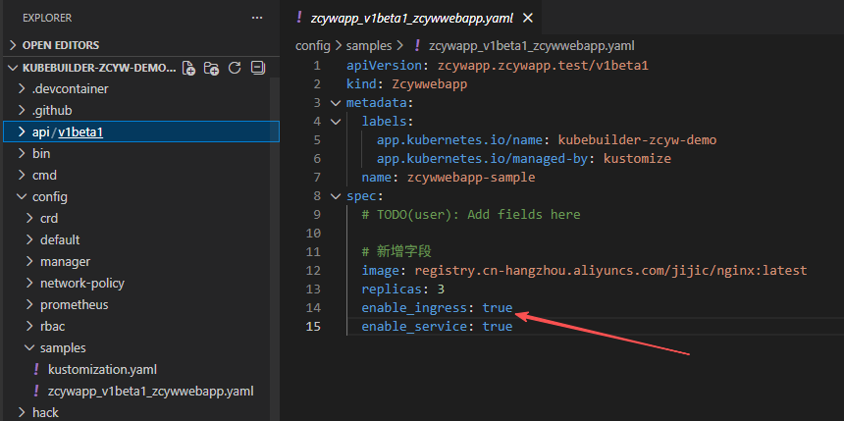Open the Explorer more actions ellipsis
The width and height of the screenshot is (844, 421).
[257, 18]
